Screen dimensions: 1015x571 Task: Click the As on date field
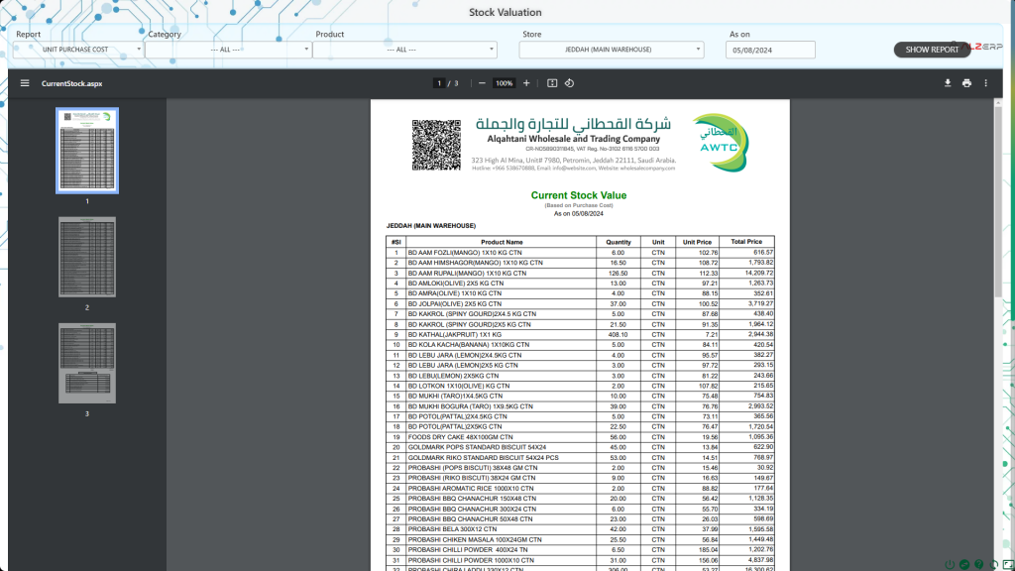coord(770,50)
